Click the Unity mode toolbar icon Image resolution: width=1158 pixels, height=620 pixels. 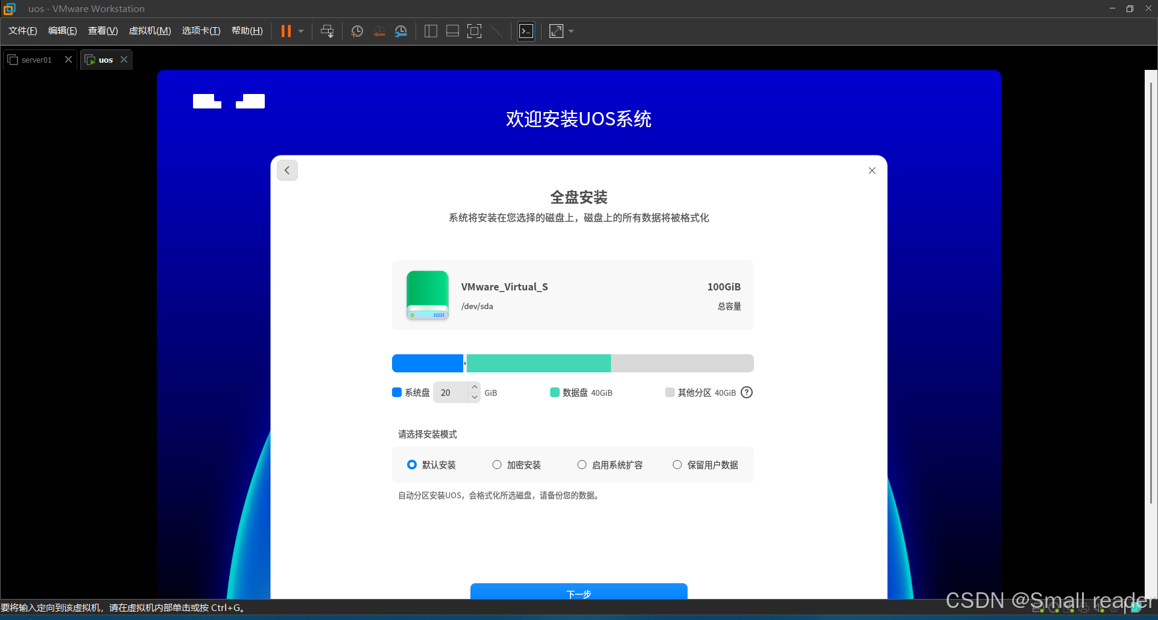click(x=496, y=31)
